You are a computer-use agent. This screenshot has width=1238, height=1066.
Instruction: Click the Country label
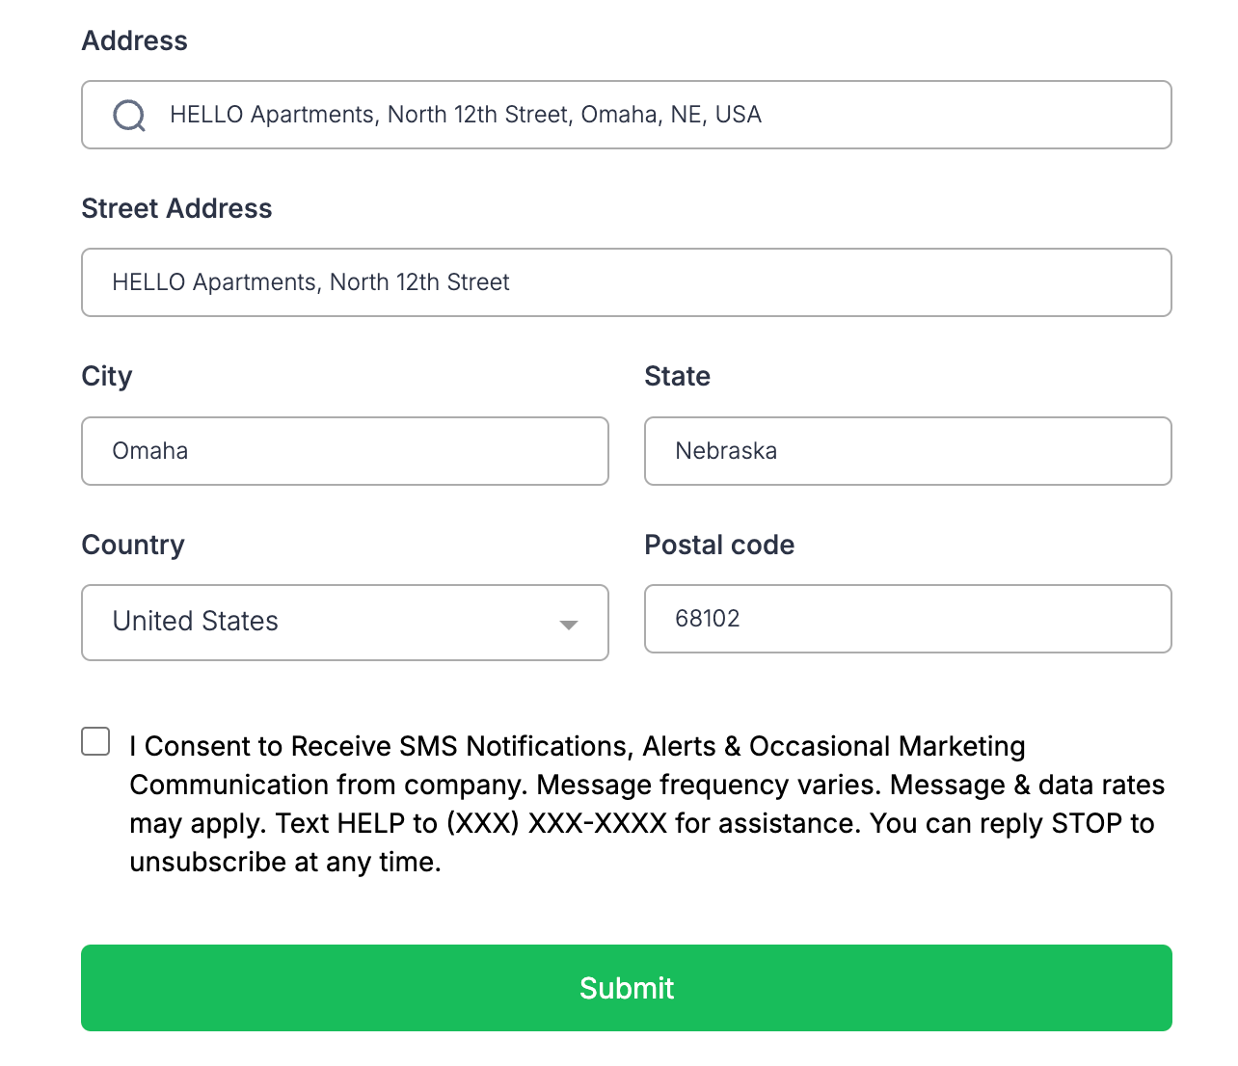(x=133, y=545)
